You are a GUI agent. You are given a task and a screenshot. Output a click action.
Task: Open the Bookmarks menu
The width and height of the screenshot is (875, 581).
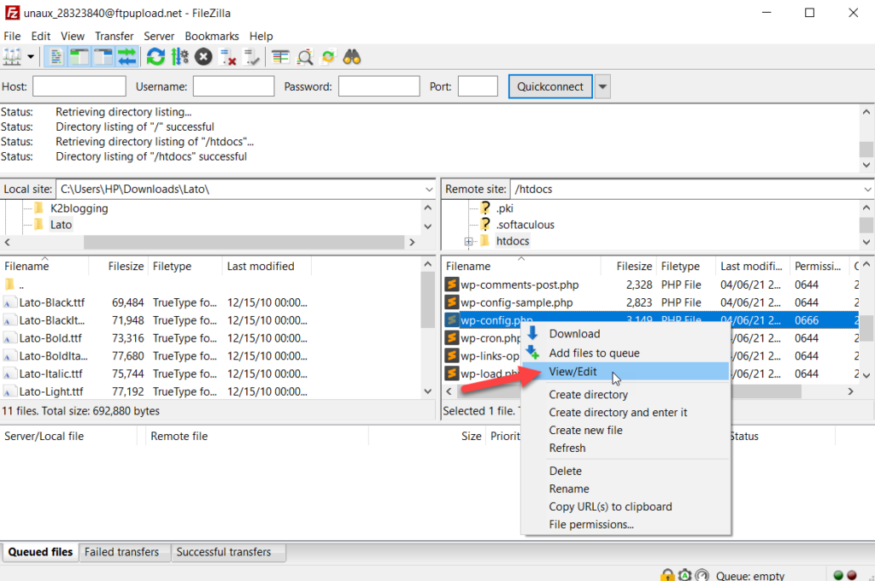pyautogui.click(x=212, y=36)
